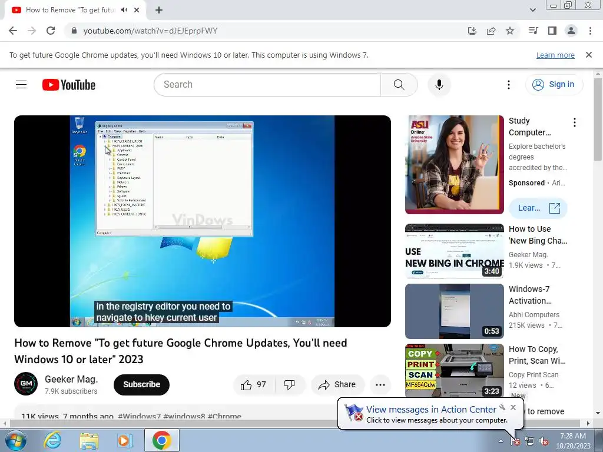The image size is (603, 452).
Task: Click the How To Copy, Print, Scan title
Action: coord(537,355)
